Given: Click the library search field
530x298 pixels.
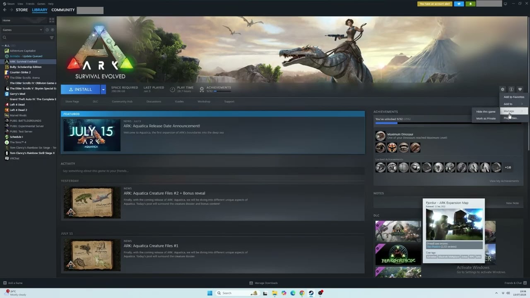Looking at the screenshot, I should (25, 38).
